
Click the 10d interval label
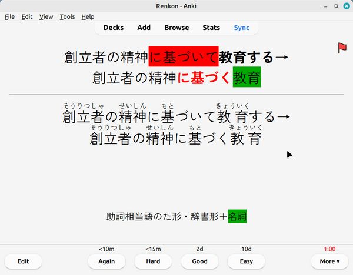[247, 249]
